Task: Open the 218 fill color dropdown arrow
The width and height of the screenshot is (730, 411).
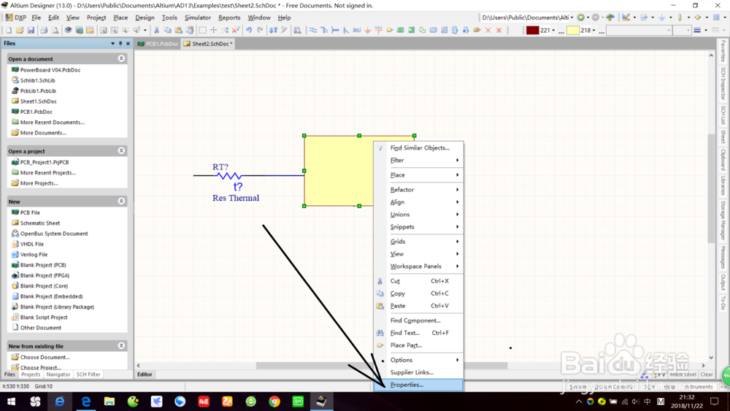Action: tap(594, 31)
